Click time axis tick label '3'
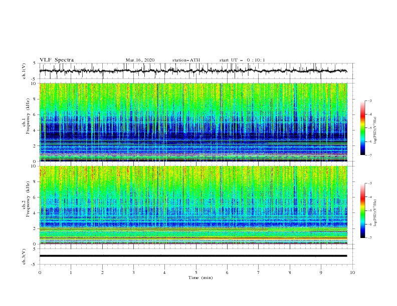 pyautogui.click(x=133, y=272)
